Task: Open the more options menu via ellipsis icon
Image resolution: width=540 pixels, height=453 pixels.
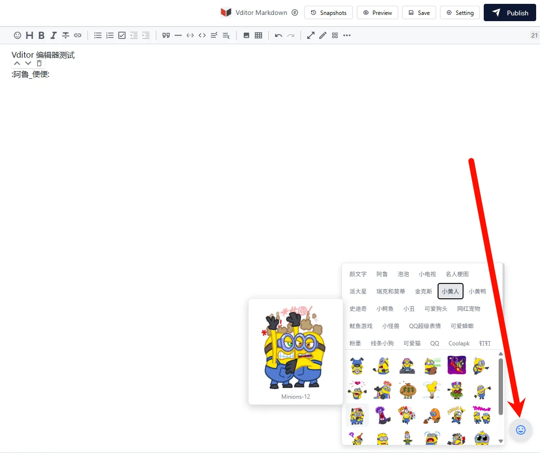Action: (x=347, y=35)
